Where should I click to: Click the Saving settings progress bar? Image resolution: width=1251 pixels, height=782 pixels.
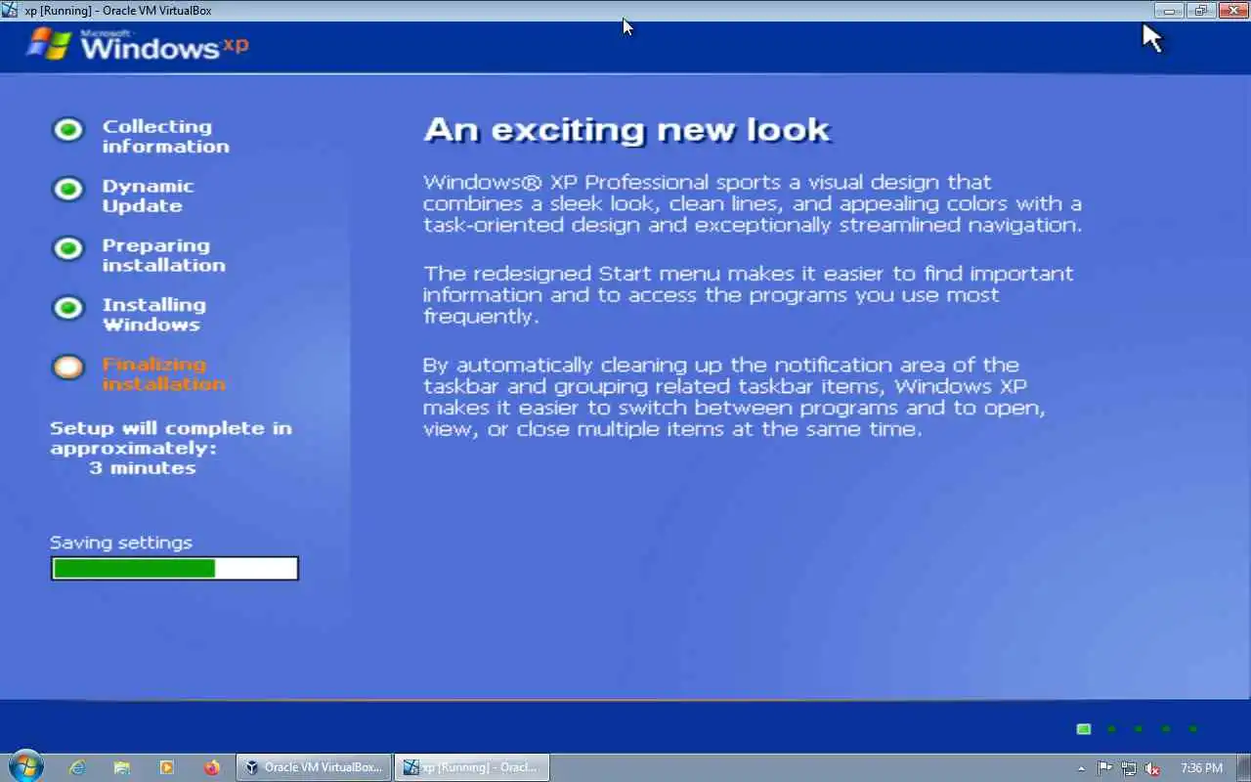click(175, 568)
